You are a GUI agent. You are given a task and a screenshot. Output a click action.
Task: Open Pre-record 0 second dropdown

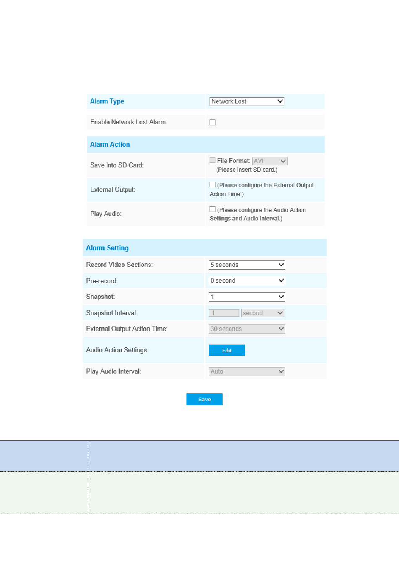(x=247, y=281)
